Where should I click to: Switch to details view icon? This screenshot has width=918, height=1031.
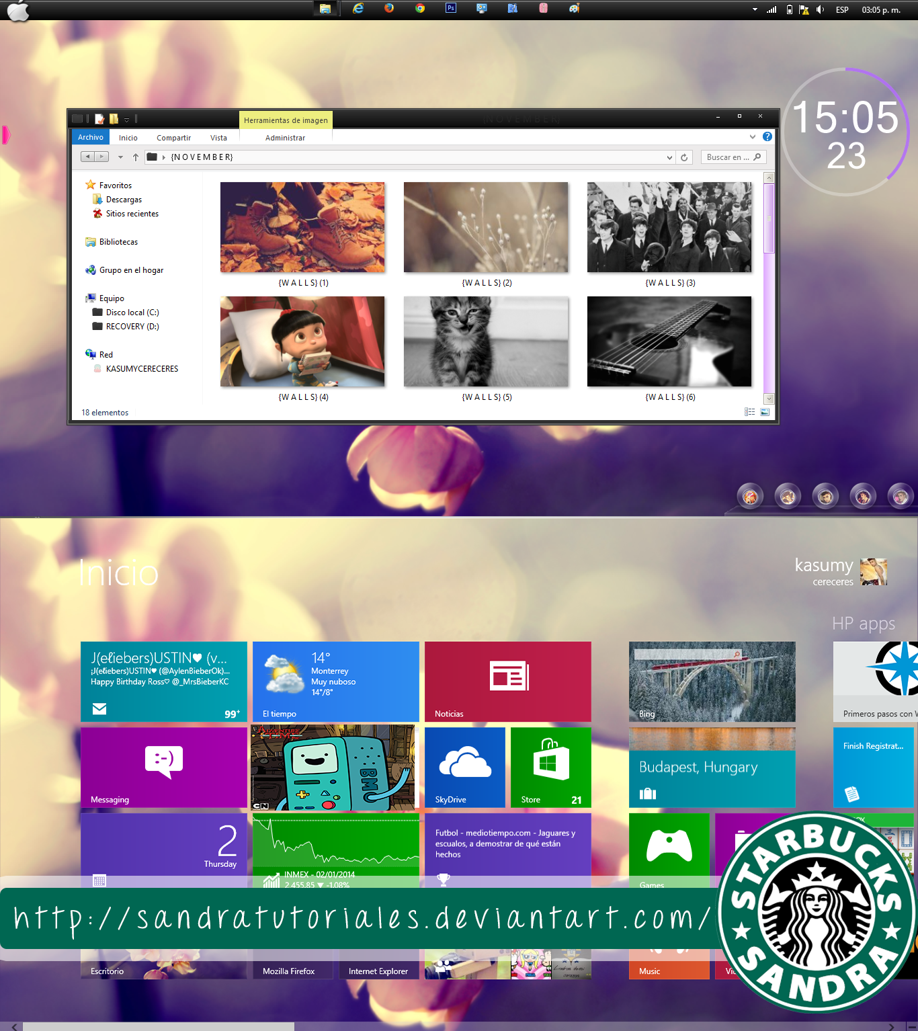(x=750, y=412)
